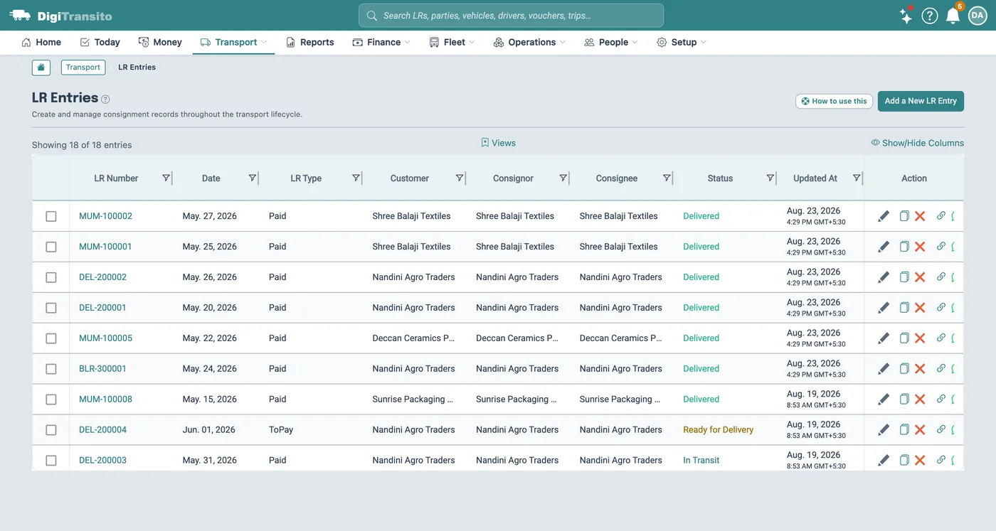Expand the Finance menu dropdown

click(x=382, y=42)
